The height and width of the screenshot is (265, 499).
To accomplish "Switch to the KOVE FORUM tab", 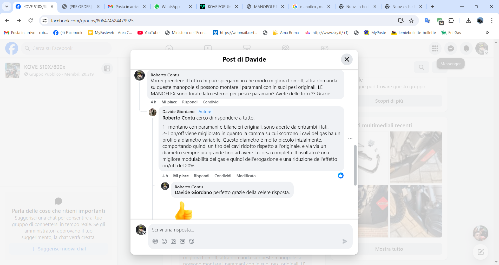I will point(219,7).
